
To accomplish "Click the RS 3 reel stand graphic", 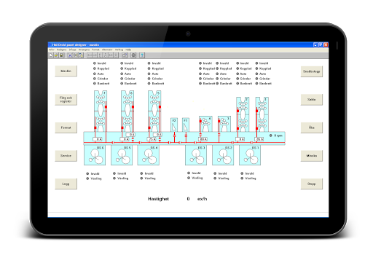I will tap(196, 155).
